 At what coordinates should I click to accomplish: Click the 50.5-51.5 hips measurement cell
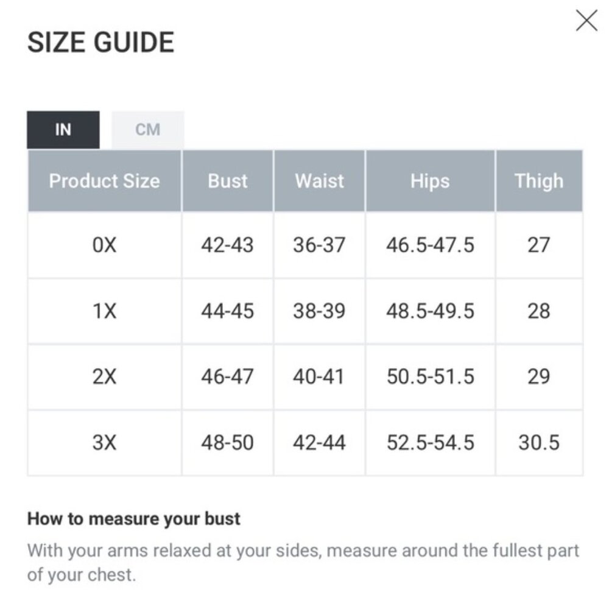coord(430,377)
